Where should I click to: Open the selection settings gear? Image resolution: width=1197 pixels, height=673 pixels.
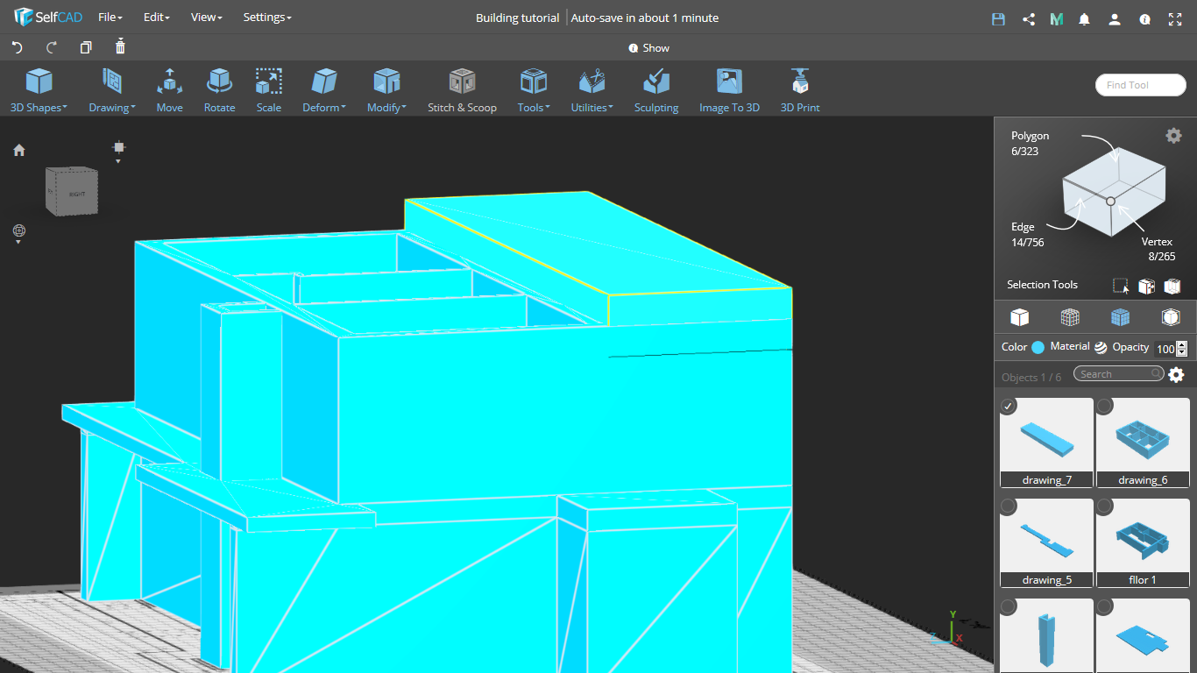1173,135
